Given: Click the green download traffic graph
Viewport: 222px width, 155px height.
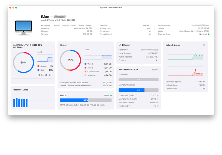Looking at the screenshot, I should pyautogui.click(x=185, y=55).
